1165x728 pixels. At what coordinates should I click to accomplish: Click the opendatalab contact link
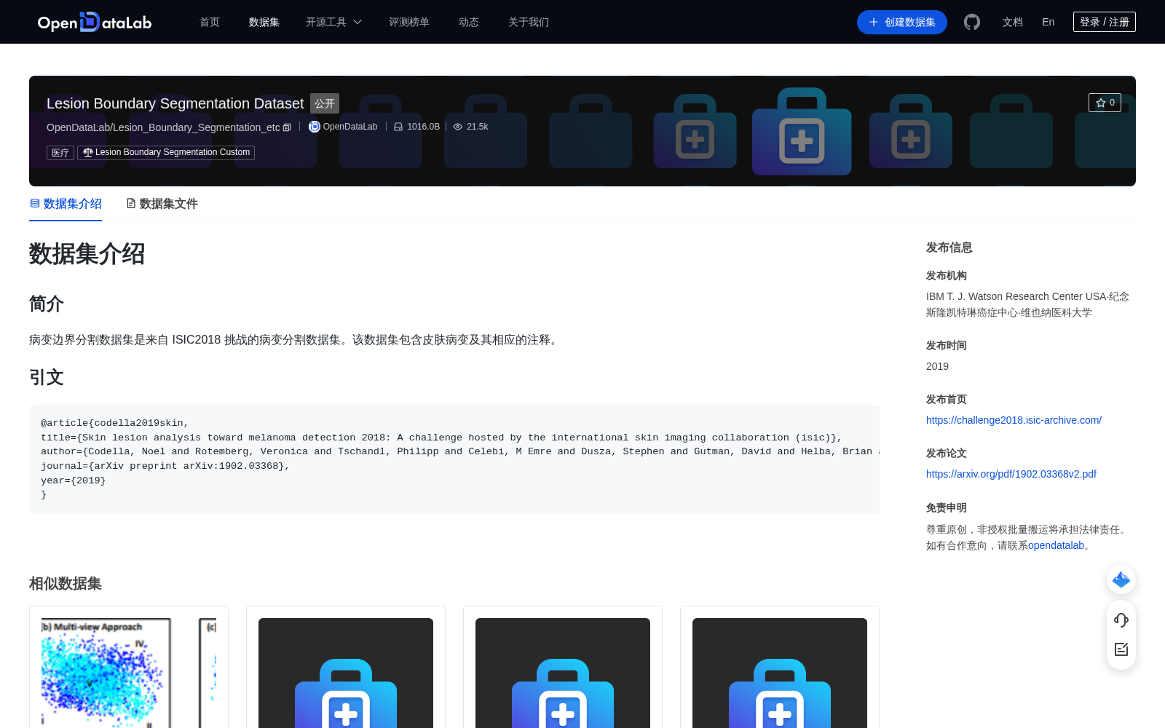1056,545
